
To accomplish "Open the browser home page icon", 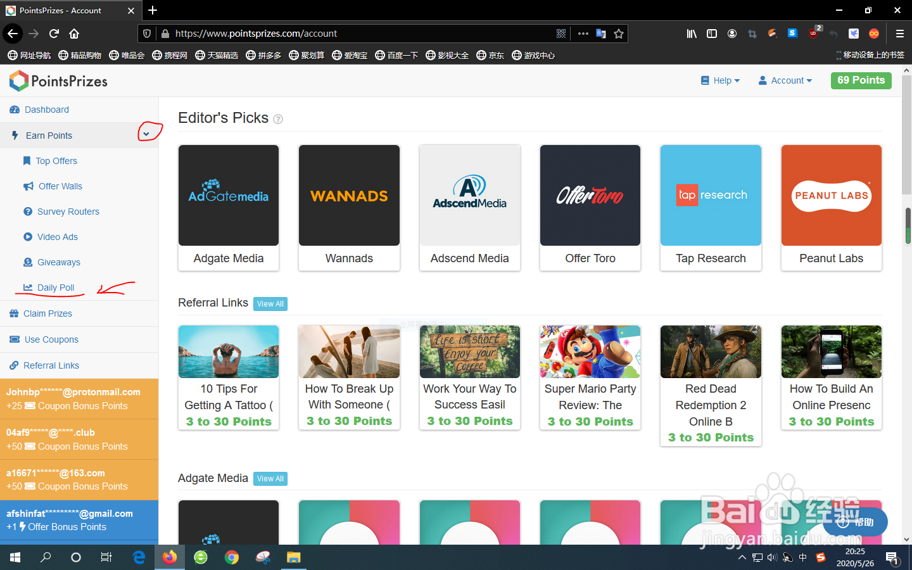I will pos(74,34).
